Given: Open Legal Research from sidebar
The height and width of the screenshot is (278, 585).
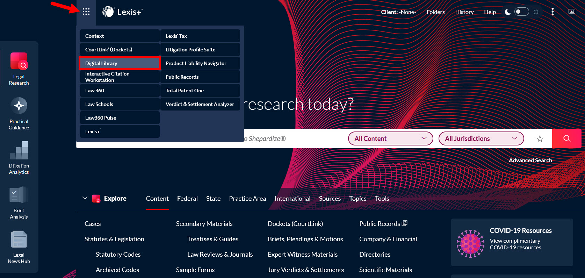Looking at the screenshot, I should pos(19,61).
